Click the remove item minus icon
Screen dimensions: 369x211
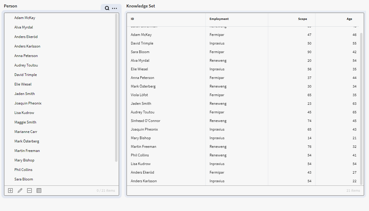tap(29, 191)
